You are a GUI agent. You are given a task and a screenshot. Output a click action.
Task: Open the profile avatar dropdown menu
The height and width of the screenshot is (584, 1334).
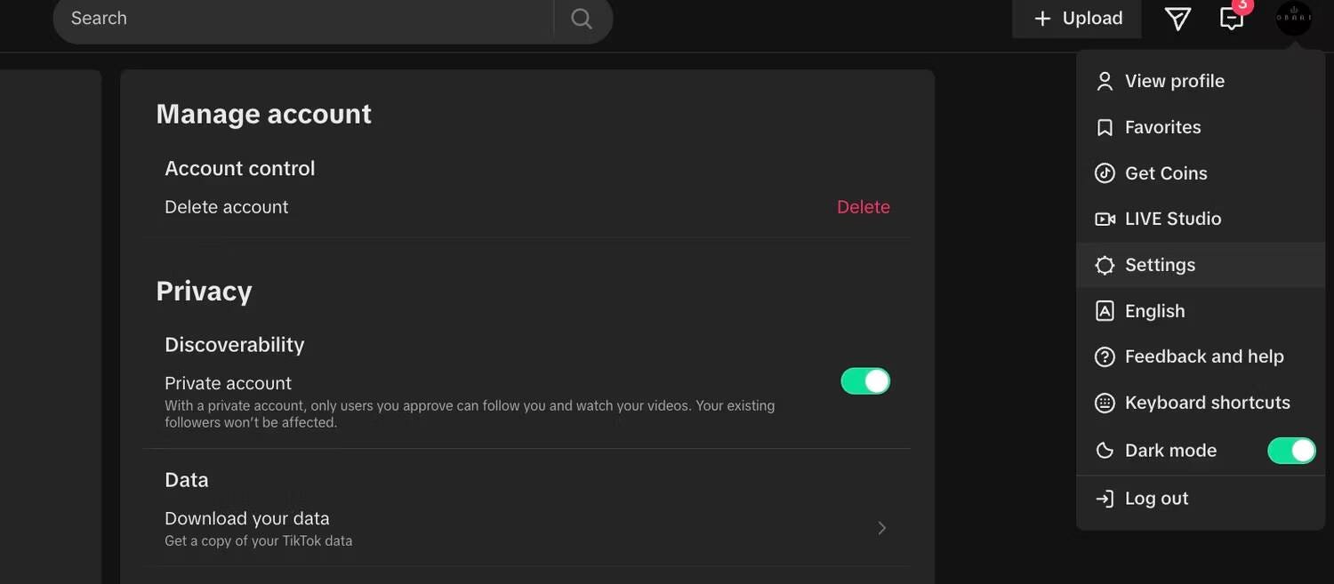[x=1293, y=16]
